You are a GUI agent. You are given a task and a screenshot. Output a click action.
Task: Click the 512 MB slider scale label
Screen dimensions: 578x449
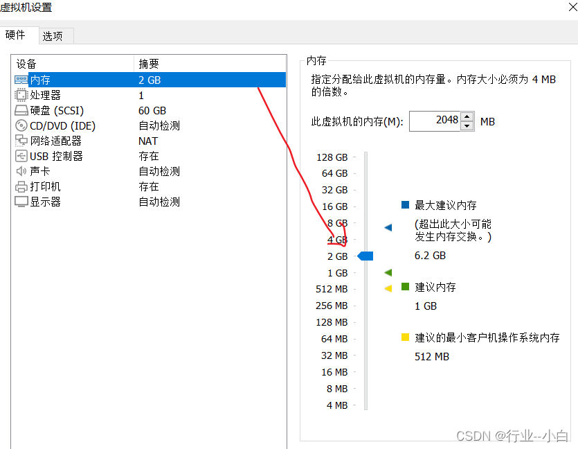point(332,289)
